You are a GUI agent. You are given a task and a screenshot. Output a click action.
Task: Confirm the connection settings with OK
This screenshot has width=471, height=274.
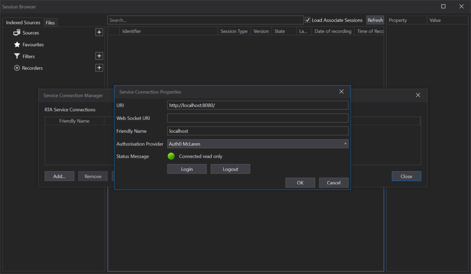[300, 183]
